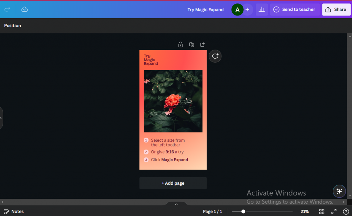352x216 pixels.
Task: Add a comment using the speech bubble icon
Action: coord(215,56)
